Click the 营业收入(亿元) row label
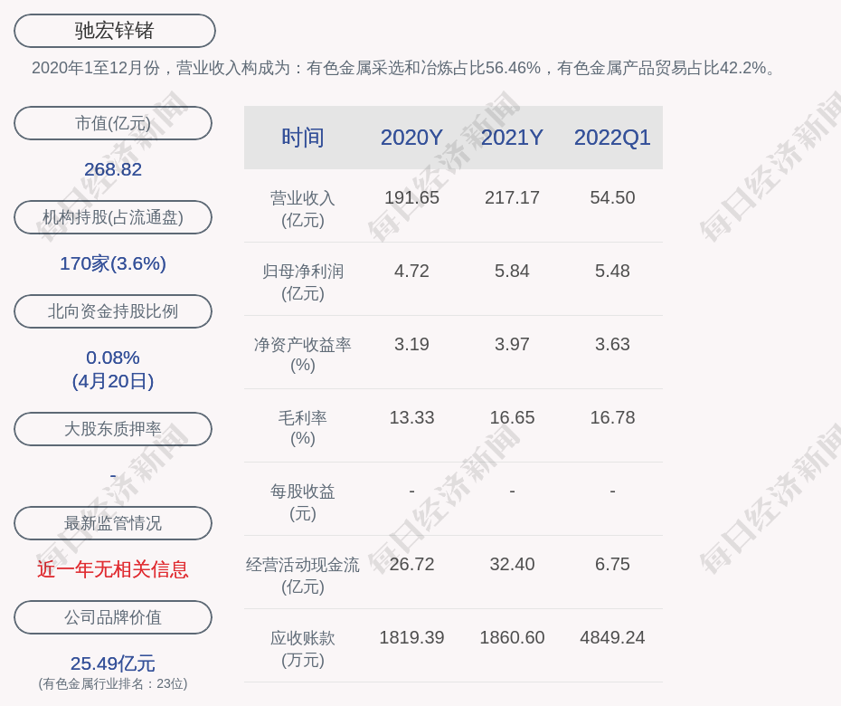 303,209
